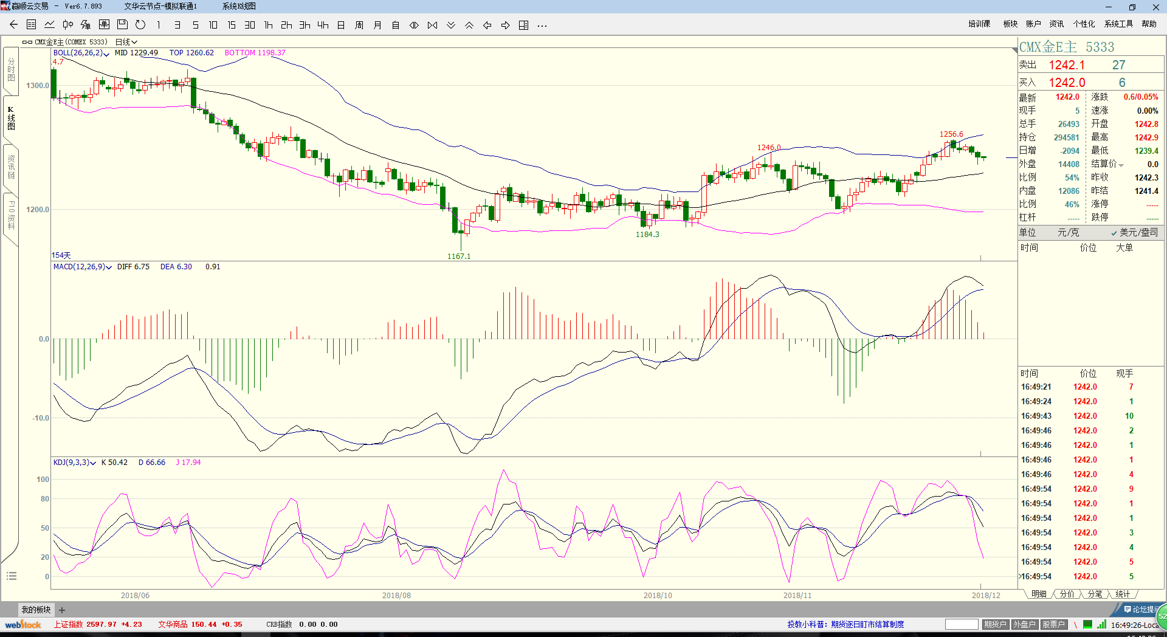Screen dimensions: 1167x637
Task: Click the status bar input field
Action: pos(962,624)
